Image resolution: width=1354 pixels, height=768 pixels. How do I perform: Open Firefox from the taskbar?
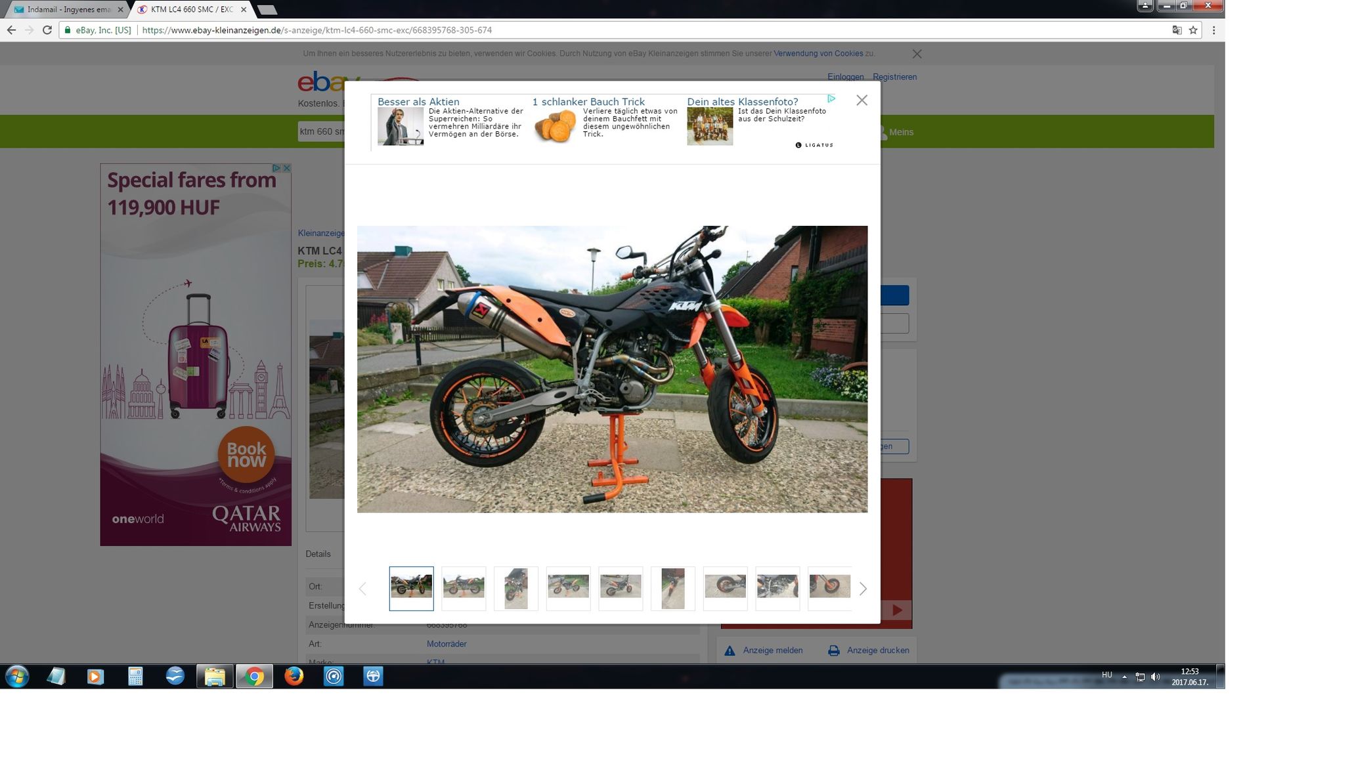coord(294,675)
